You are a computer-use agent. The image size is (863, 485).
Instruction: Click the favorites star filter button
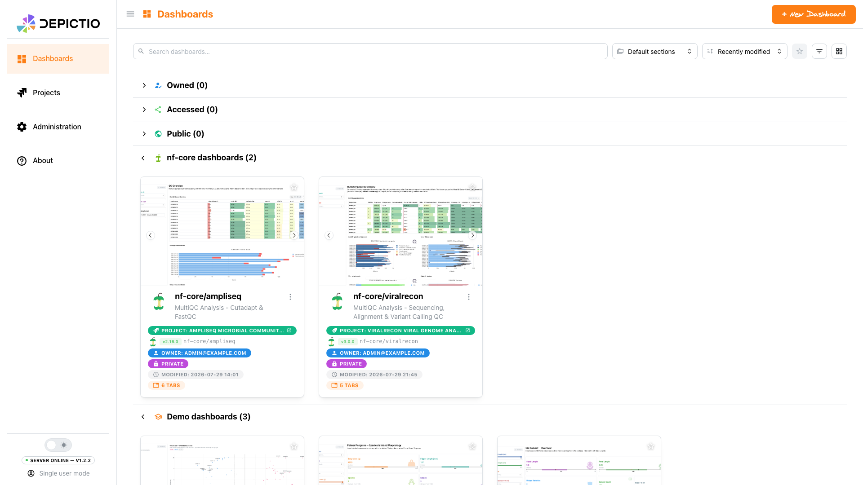800,51
